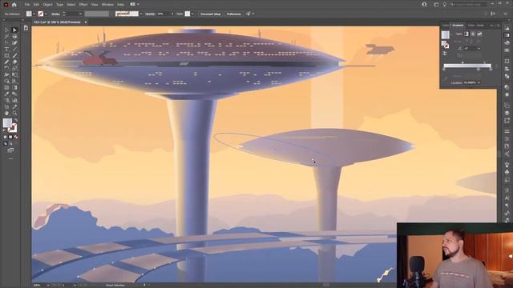Open the Style dropdown arrow

coord(192,14)
